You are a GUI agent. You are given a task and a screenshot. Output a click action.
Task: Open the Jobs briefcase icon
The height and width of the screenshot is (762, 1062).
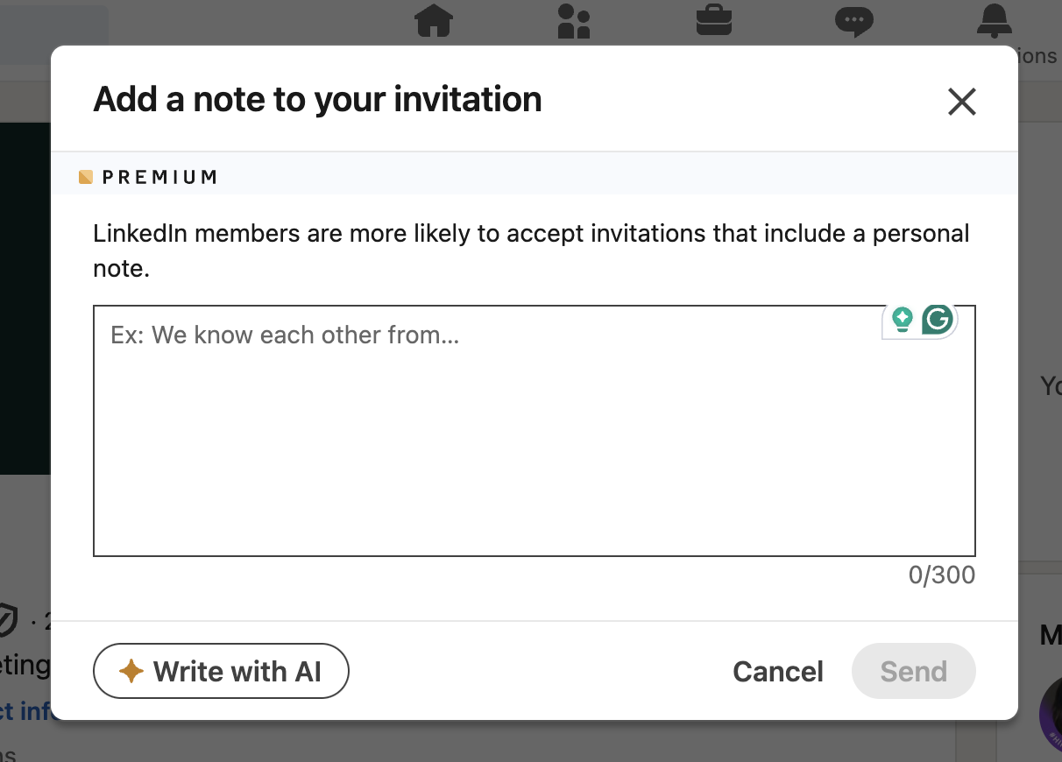click(713, 20)
